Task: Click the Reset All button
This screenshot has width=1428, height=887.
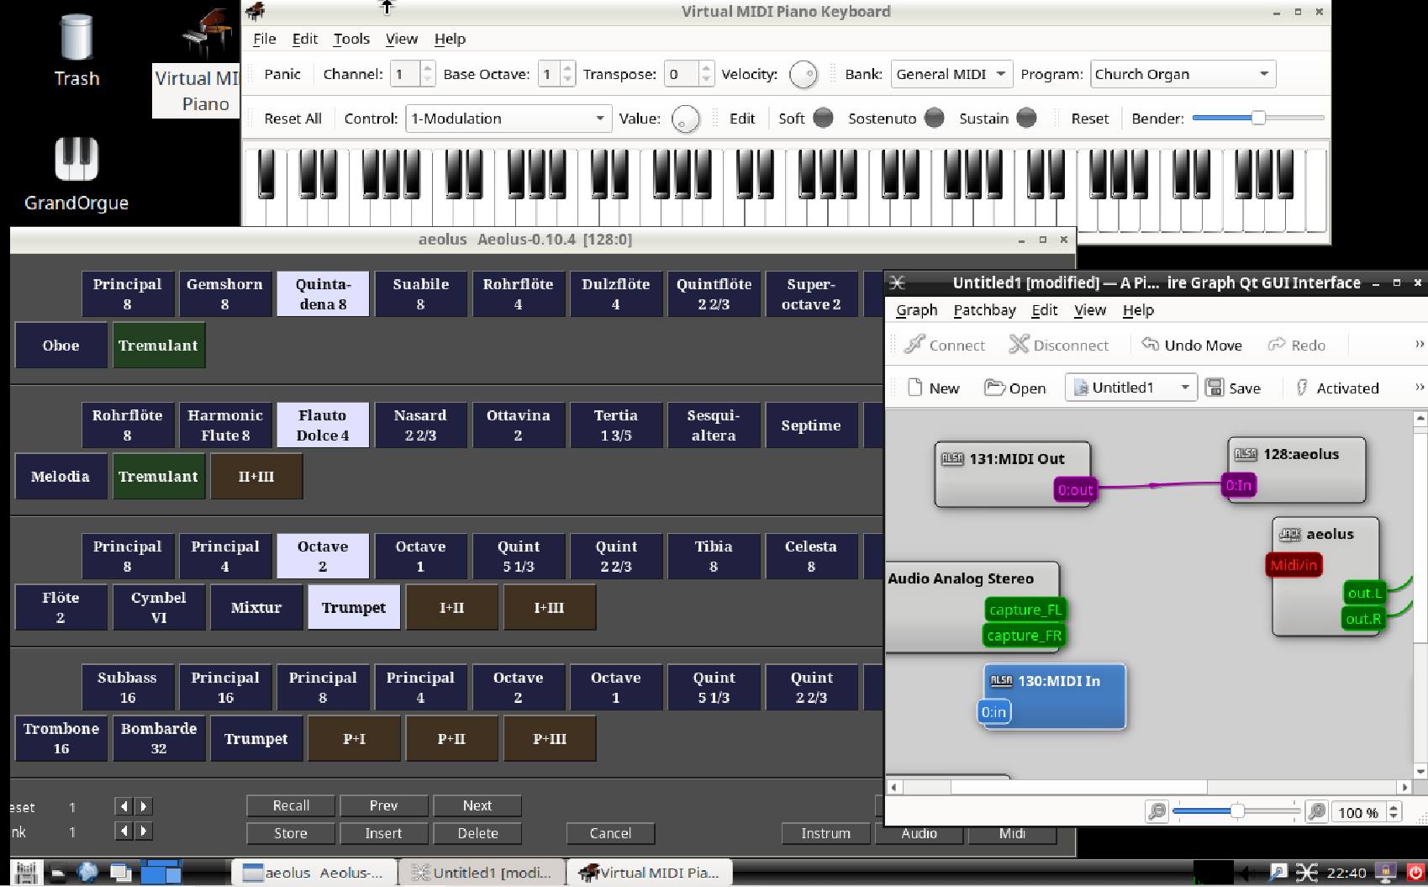Action: [292, 119]
